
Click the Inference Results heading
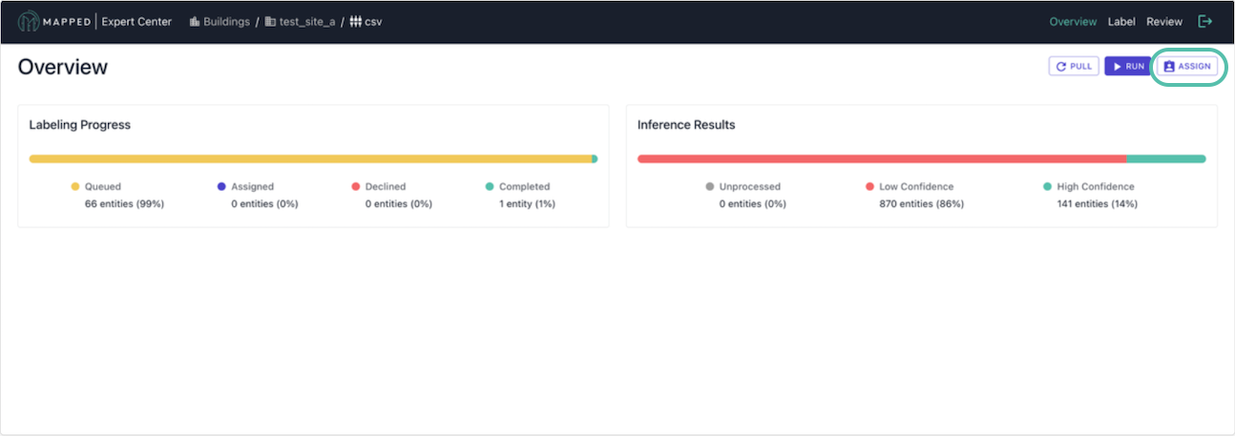[686, 125]
